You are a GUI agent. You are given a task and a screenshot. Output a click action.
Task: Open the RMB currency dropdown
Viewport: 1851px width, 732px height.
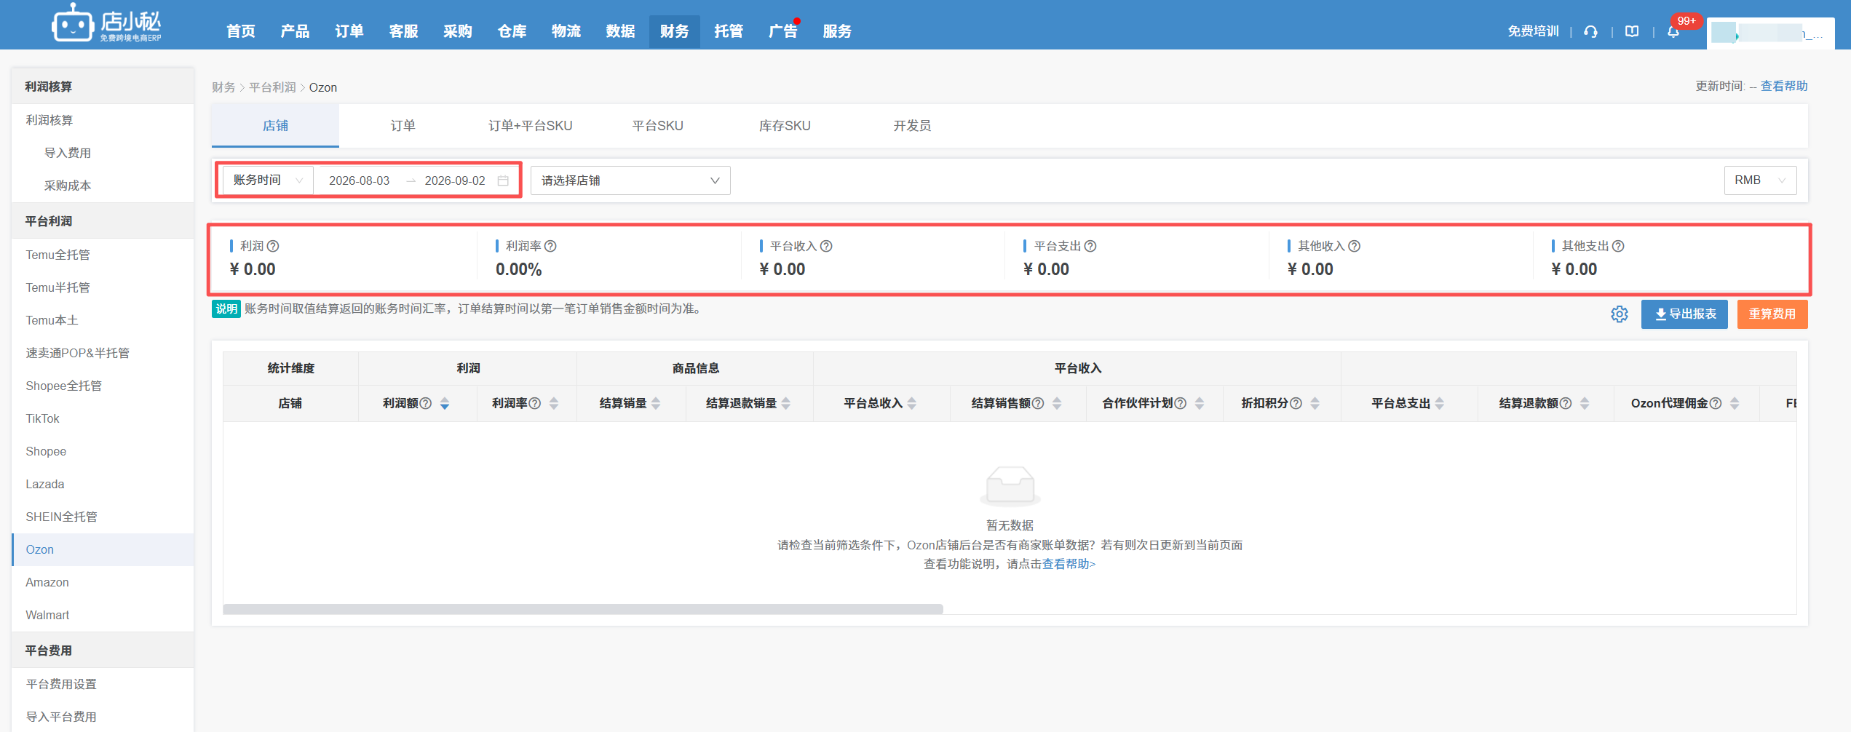tap(1760, 180)
